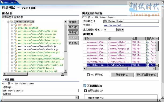Click the page title verification point icon
This screenshot has height=102, width=164.
pos(85,86)
